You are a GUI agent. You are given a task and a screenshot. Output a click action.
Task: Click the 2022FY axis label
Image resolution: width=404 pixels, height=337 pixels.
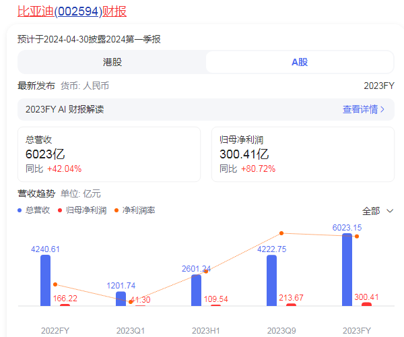55,330
